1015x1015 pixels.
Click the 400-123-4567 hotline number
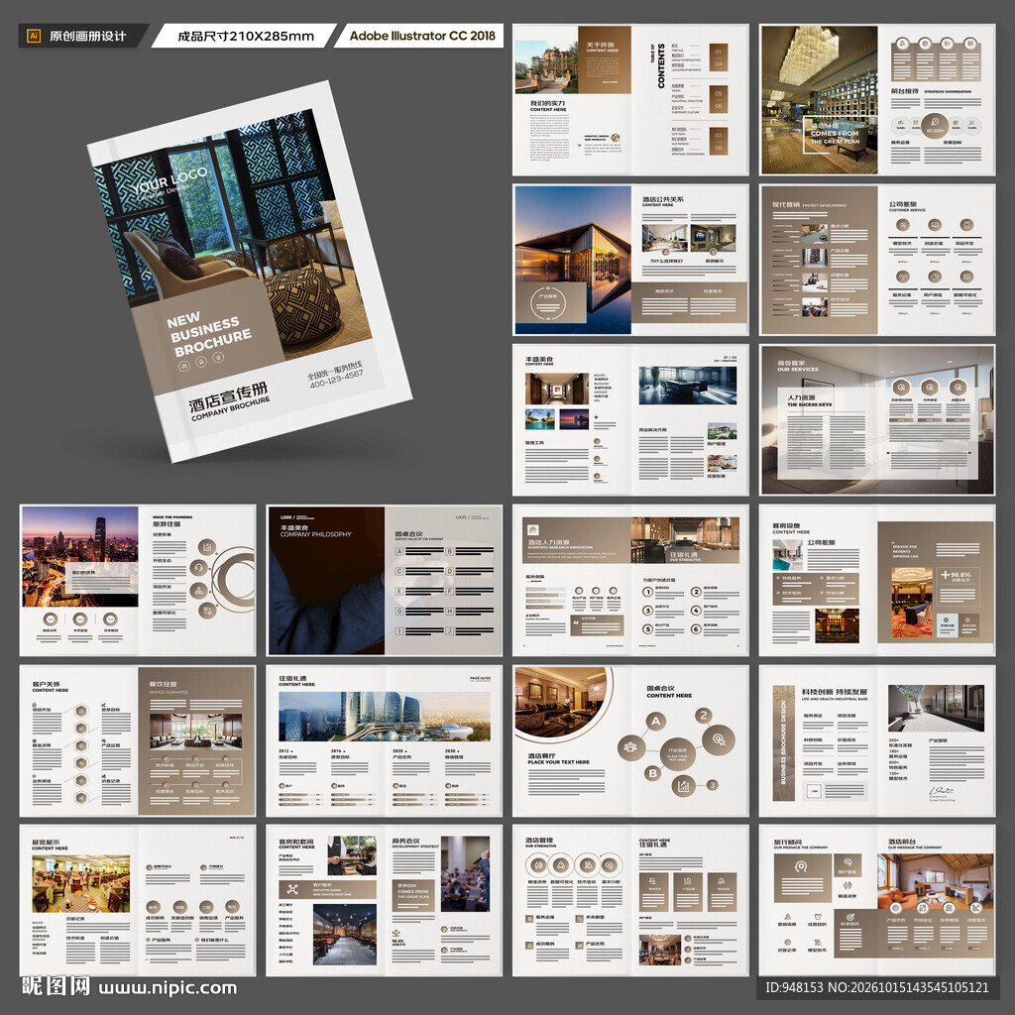(337, 380)
